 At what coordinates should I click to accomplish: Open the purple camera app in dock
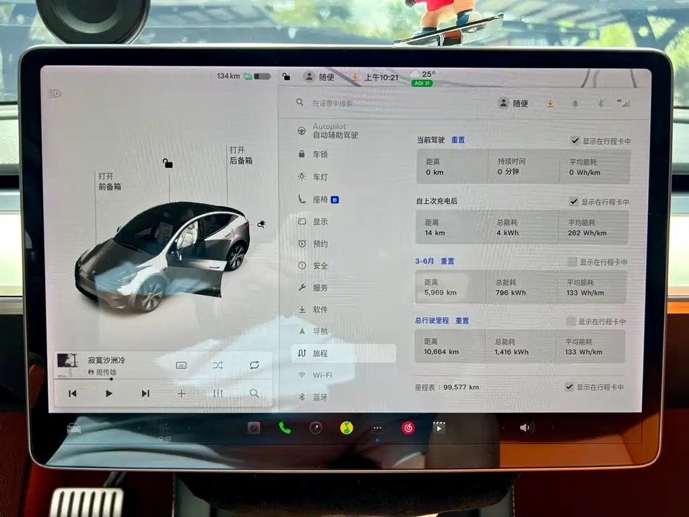tap(316, 427)
